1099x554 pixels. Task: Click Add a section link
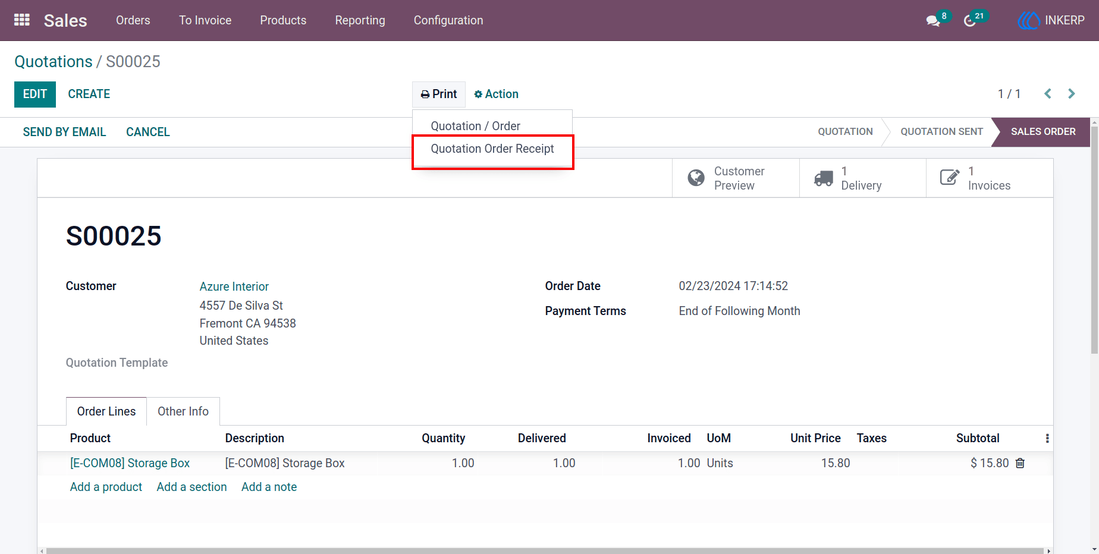[x=191, y=487]
